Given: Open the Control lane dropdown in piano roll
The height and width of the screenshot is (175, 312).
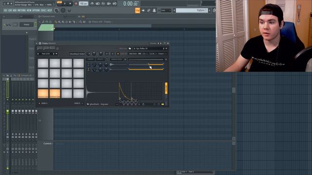Looking at the screenshot, I should pyautogui.click(x=48, y=143).
